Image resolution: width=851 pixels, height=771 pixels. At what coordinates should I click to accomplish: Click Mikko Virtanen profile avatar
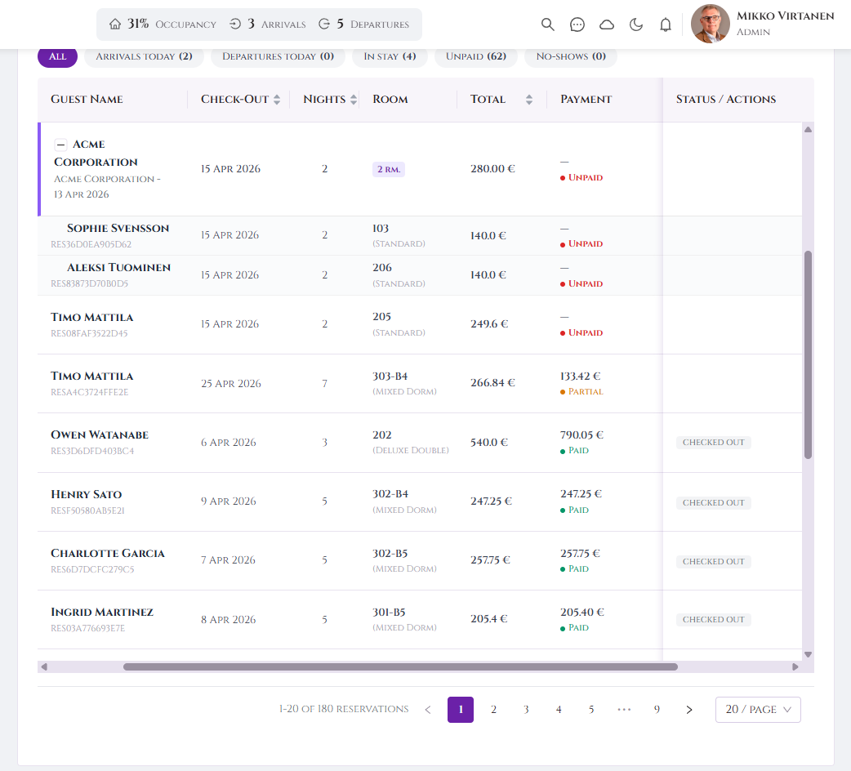(710, 25)
